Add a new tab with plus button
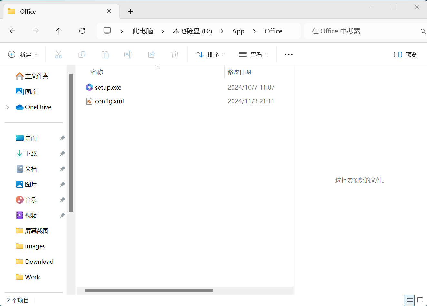The image size is (427, 306). 130,12
